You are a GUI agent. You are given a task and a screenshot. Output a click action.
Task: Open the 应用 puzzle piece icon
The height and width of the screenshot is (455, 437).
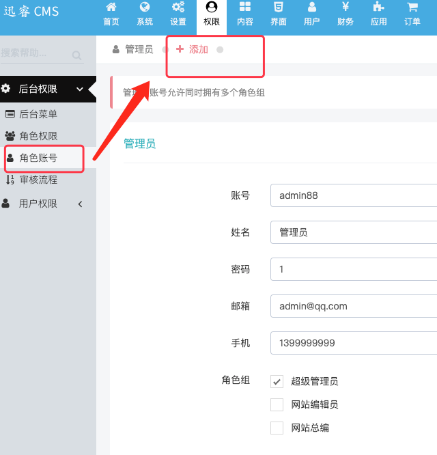coord(379,7)
